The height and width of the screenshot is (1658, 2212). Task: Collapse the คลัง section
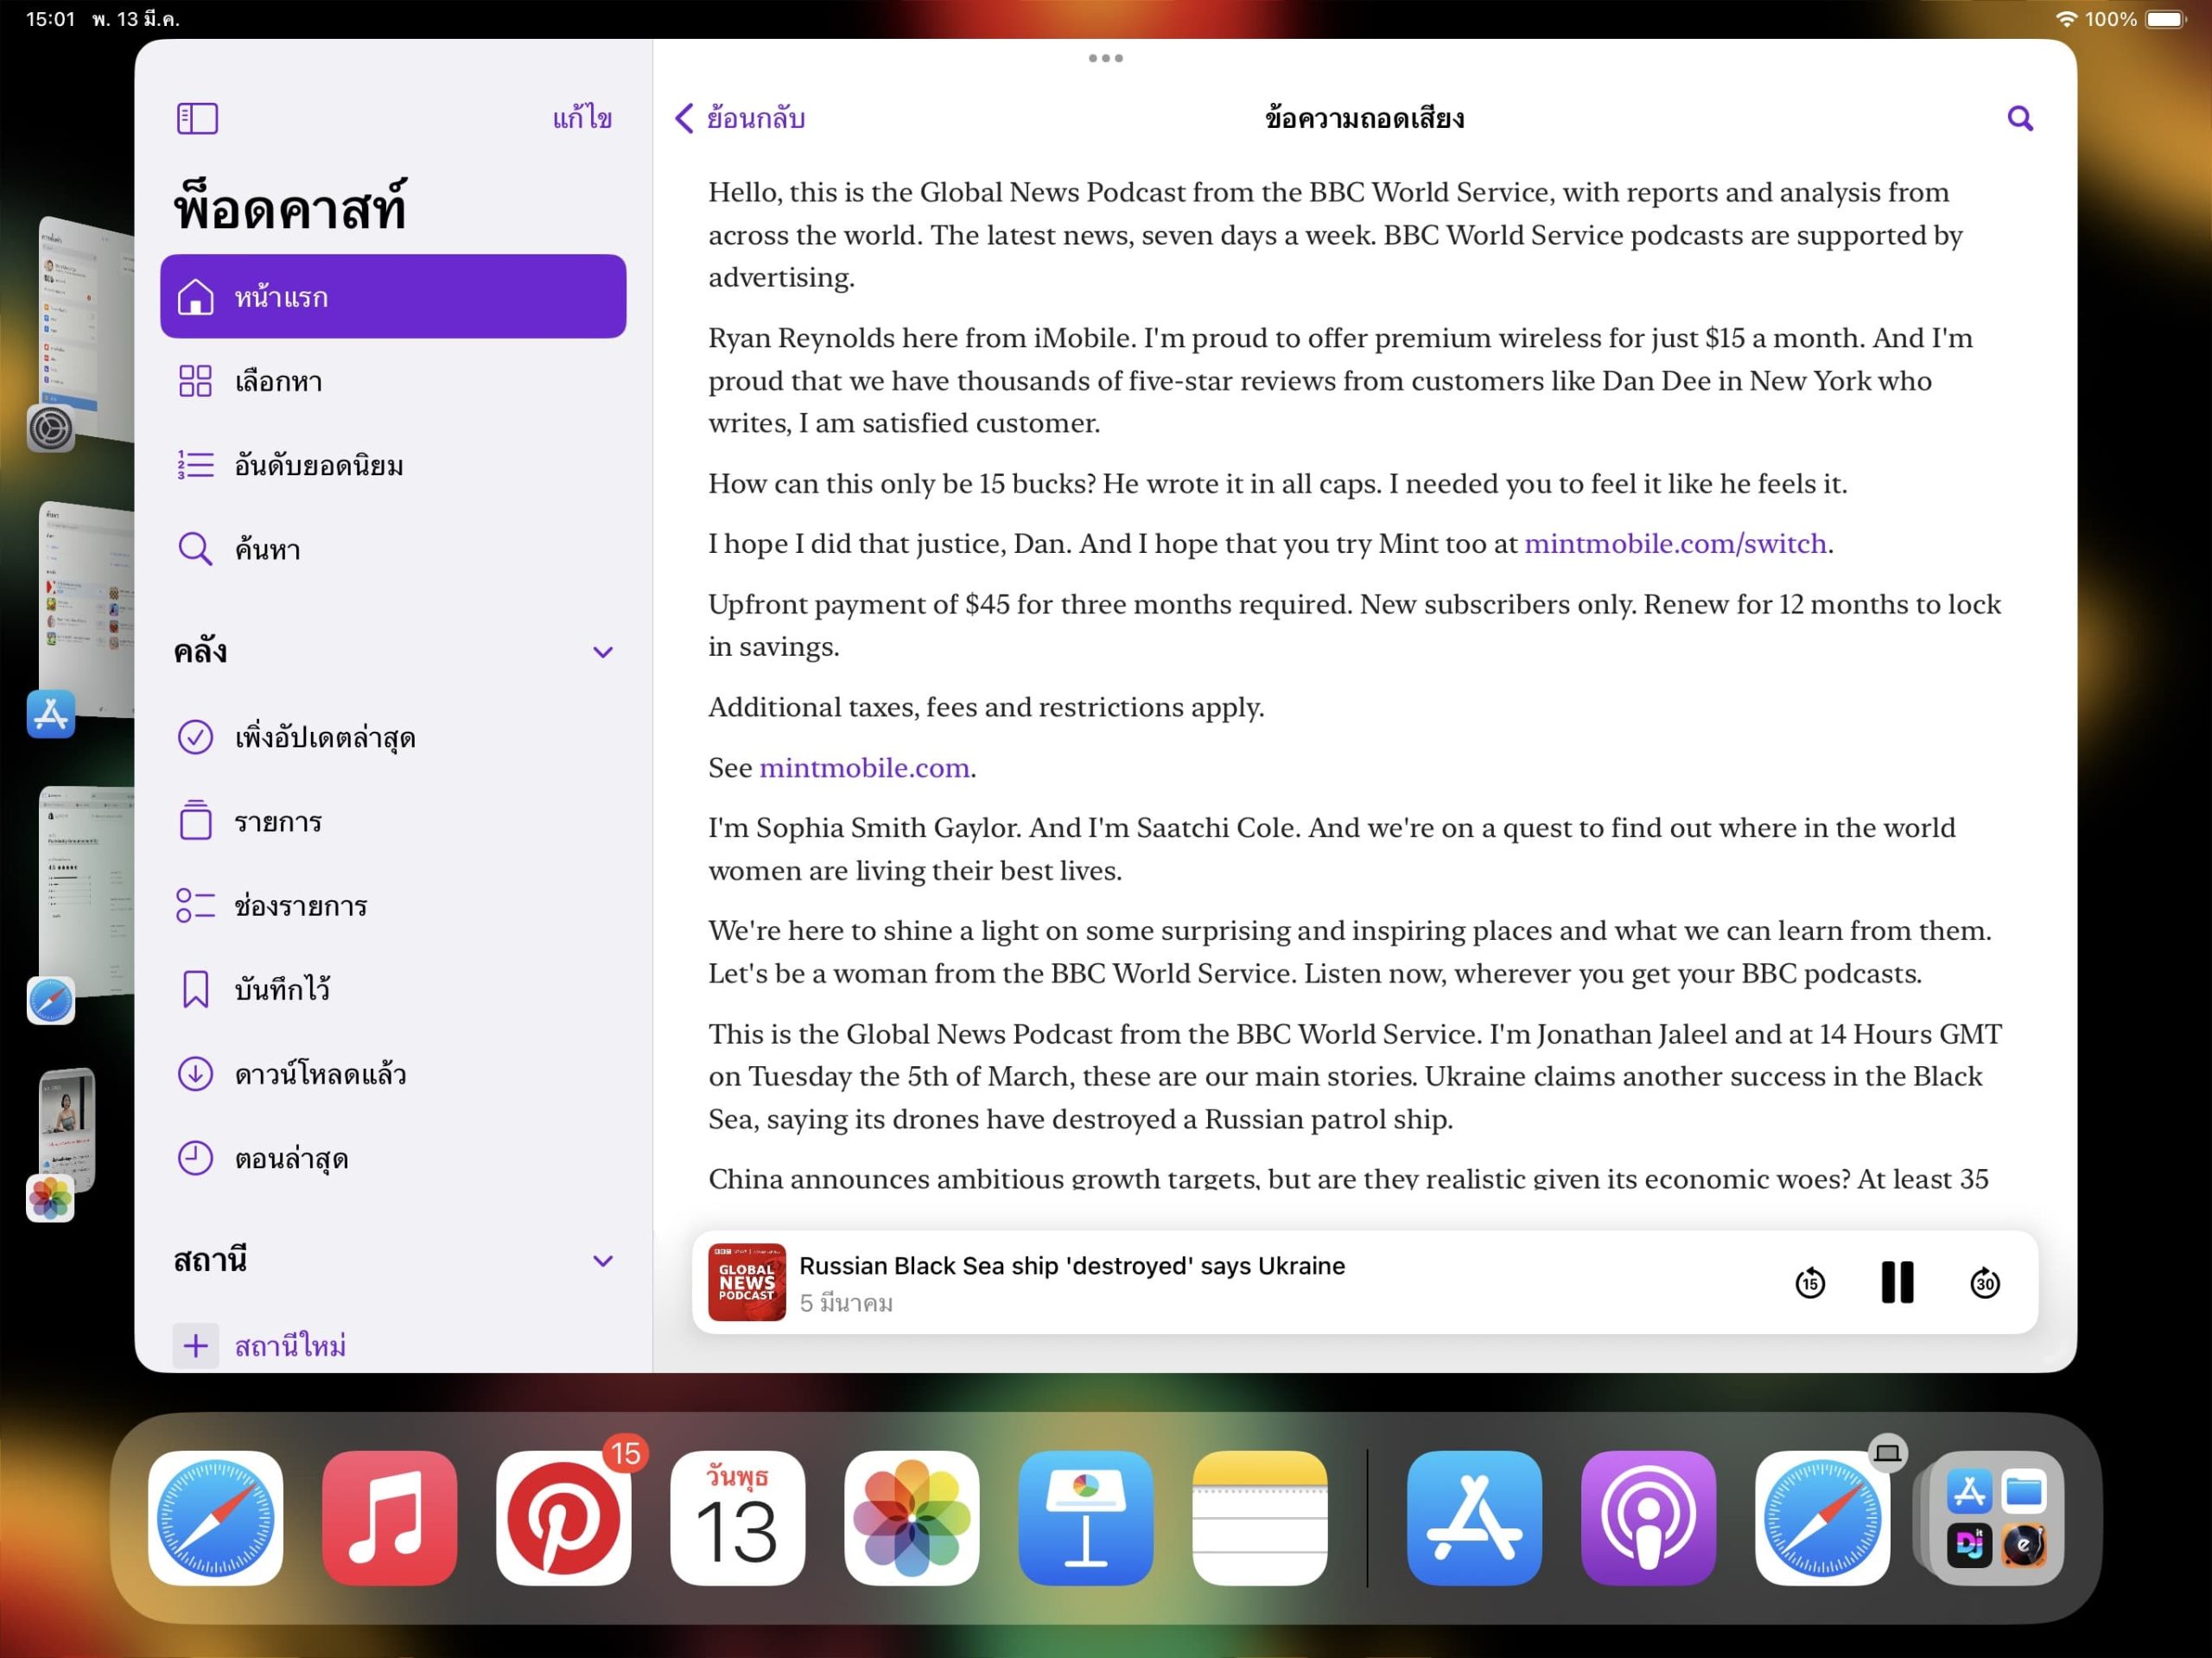[602, 652]
